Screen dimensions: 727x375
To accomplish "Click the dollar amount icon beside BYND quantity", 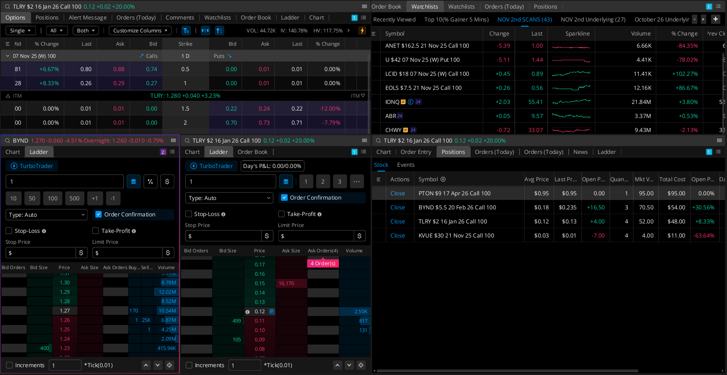I will point(167,182).
